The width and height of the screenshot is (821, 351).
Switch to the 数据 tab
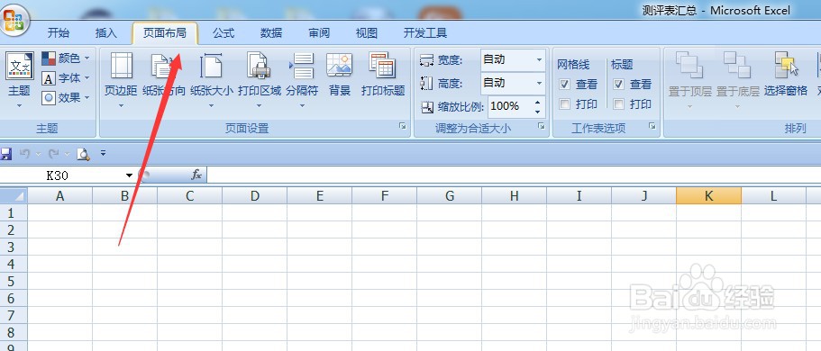(x=271, y=33)
